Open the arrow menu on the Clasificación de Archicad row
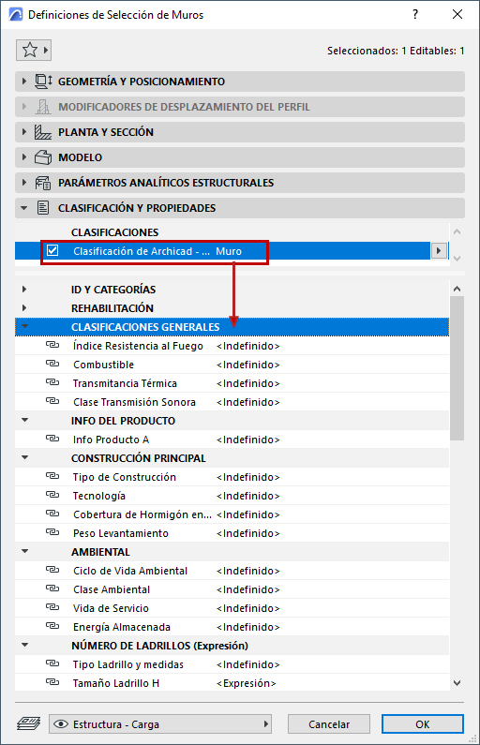The width and height of the screenshot is (480, 745). 439,250
